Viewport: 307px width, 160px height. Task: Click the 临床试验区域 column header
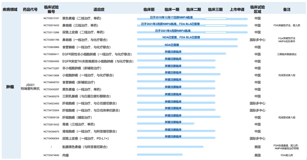(x=257, y=9)
